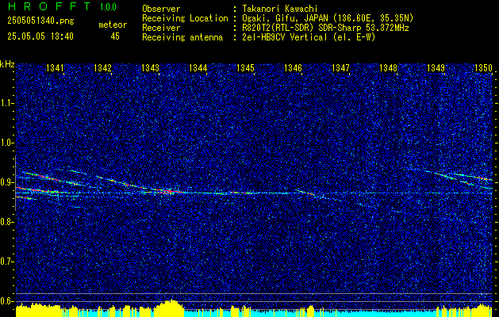Image resolution: width=499 pixels, height=317 pixels.
Task: Click the 0.9 kHz axis label
Action: click(7, 182)
